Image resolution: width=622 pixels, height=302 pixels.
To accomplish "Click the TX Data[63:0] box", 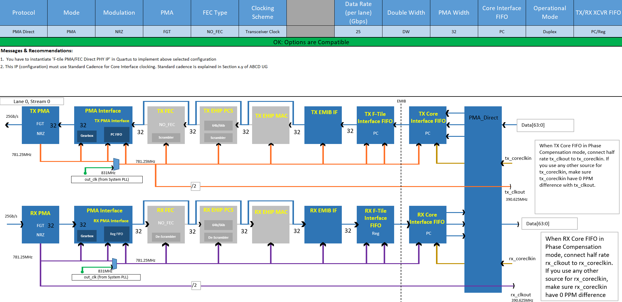I will (x=545, y=125).
